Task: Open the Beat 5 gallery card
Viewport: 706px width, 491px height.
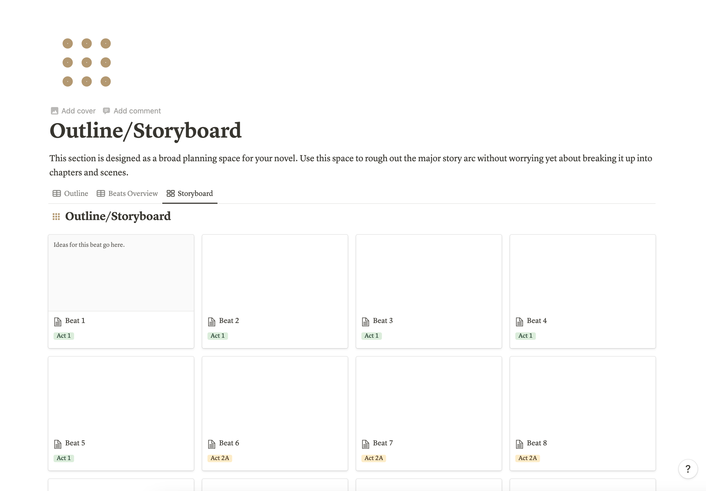Action: pyautogui.click(x=121, y=400)
